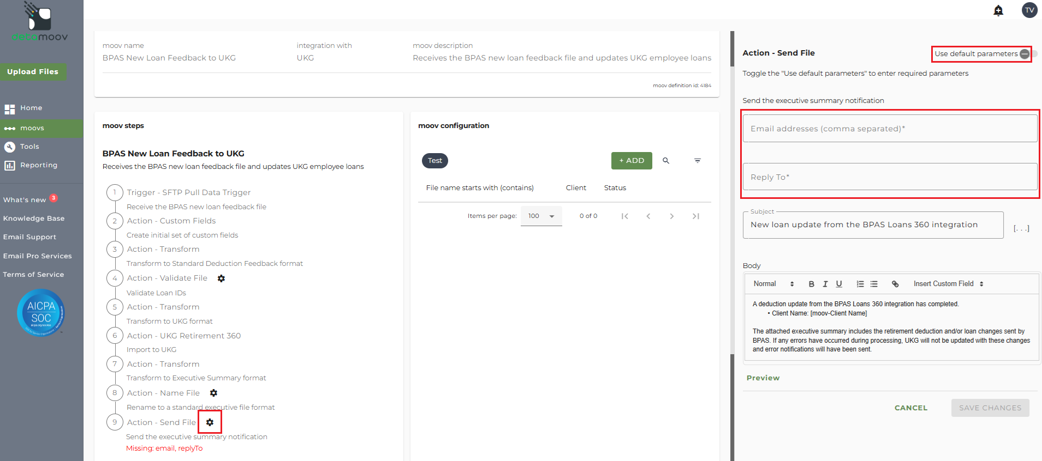Go to last page of configurations
This screenshot has height=461, width=1042.
696,216
